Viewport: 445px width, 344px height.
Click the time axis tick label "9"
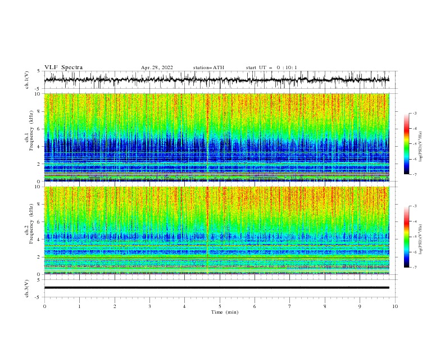360,306
